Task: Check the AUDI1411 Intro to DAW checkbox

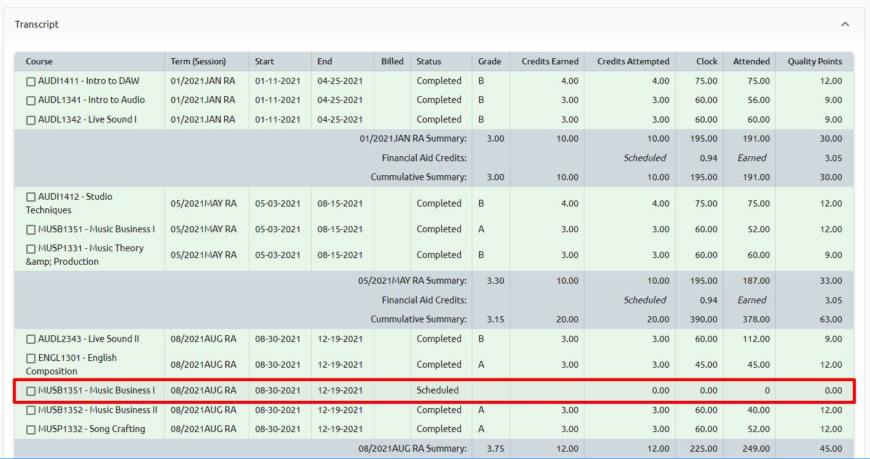Action: [31, 82]
